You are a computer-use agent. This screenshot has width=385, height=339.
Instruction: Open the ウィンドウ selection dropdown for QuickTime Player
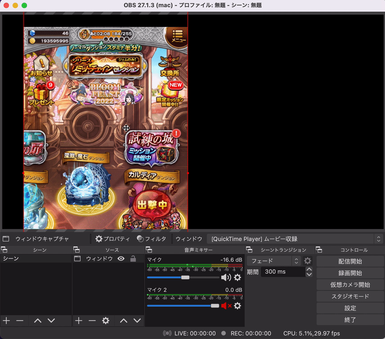click(x=295, y=239)
